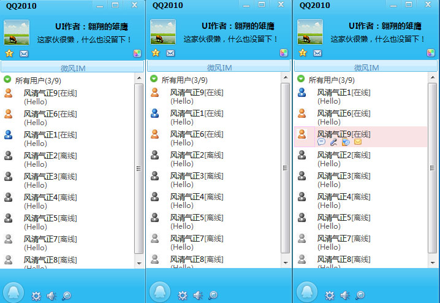Screen dimensions: 440x303
Task: Click yellow envelope icon under 风清气正9 in right window
Action: coord(358,142)
